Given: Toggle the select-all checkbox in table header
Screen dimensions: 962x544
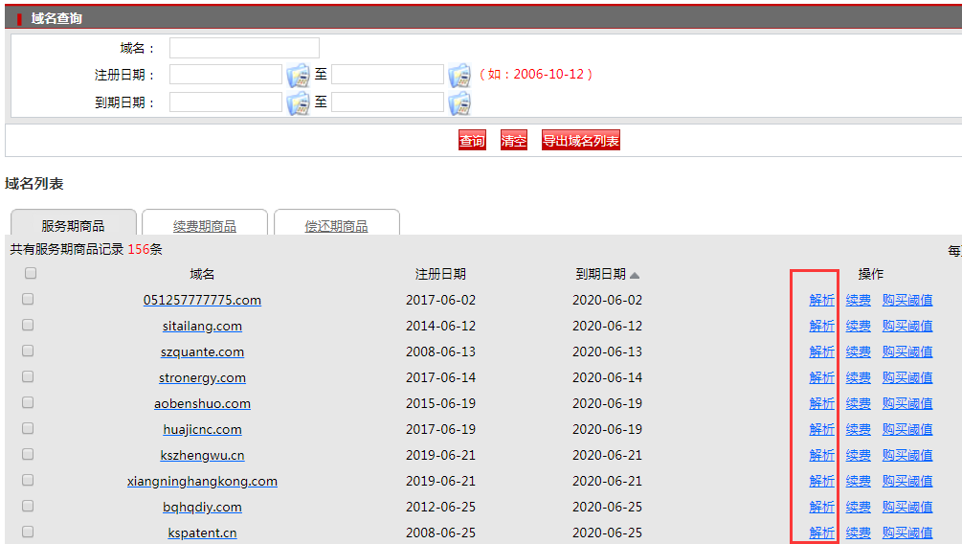Looking at the screenshot, I should pos(31,273).
